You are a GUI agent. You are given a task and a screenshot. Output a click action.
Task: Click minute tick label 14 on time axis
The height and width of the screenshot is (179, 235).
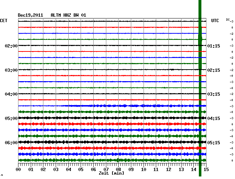pos(194,170)
